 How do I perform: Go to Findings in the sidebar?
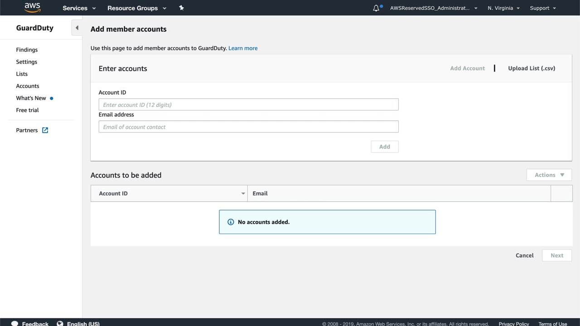[x=27, y=50]
